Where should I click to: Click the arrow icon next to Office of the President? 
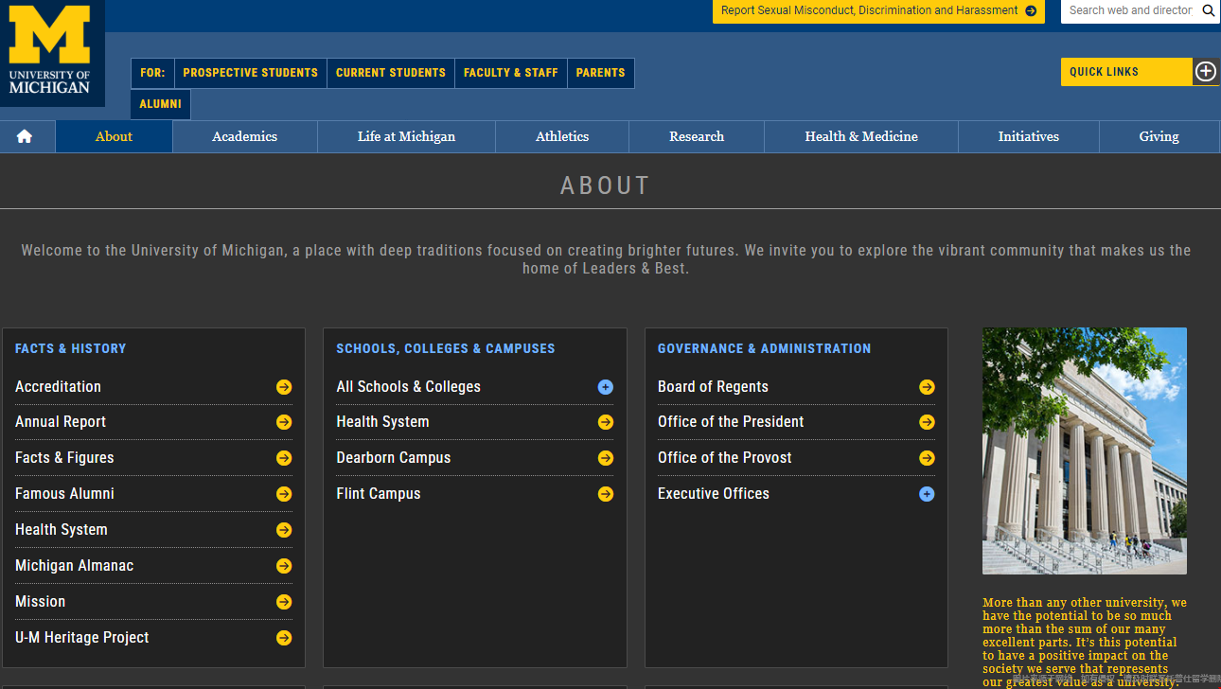pyautogui.click(x=927, y=422)
